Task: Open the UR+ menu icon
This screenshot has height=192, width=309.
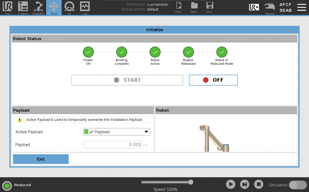Action: tap(254, 7)
